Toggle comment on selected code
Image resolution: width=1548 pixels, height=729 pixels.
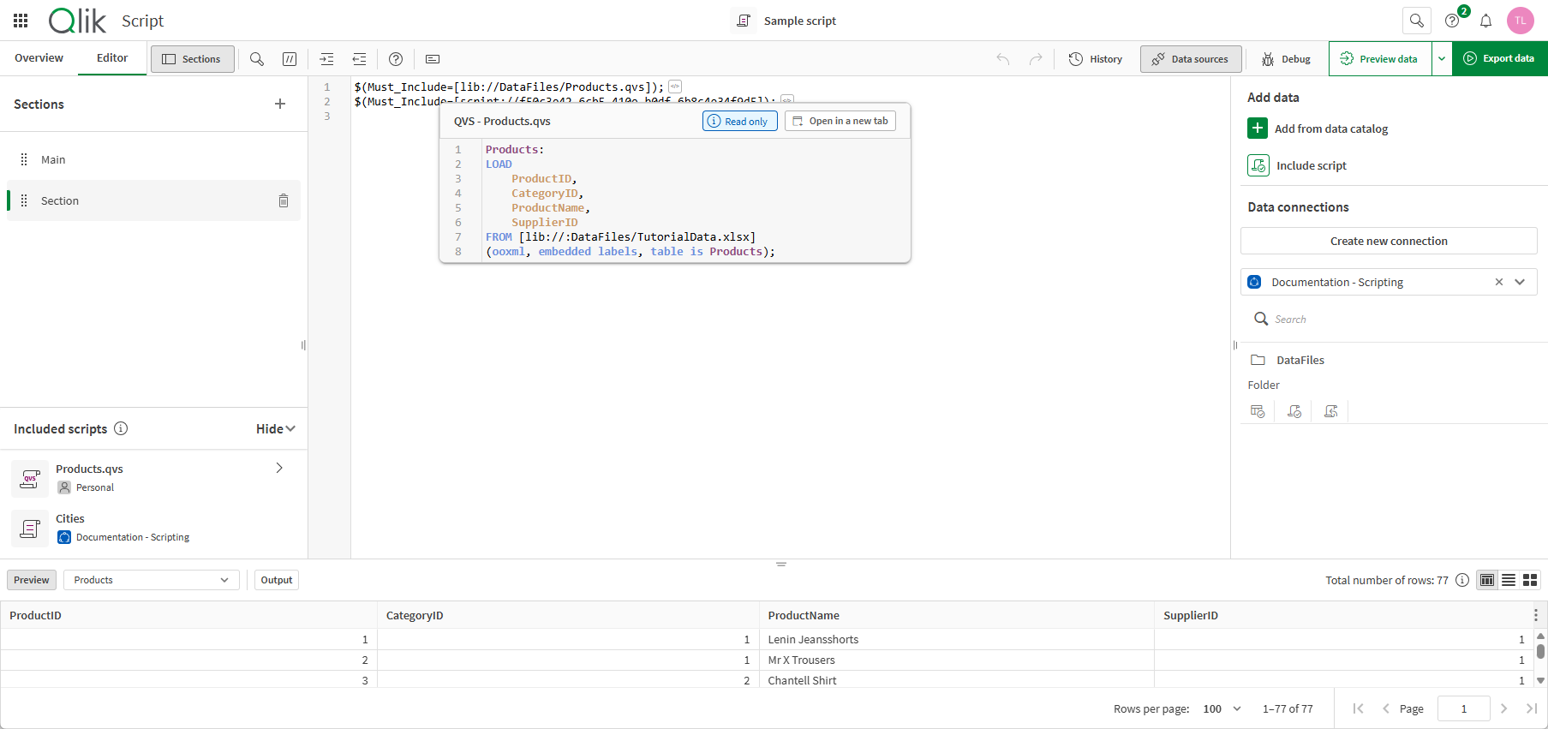click(x=290, y=59)
